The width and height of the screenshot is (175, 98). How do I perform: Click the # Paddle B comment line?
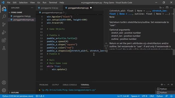[x=53, y=54]
